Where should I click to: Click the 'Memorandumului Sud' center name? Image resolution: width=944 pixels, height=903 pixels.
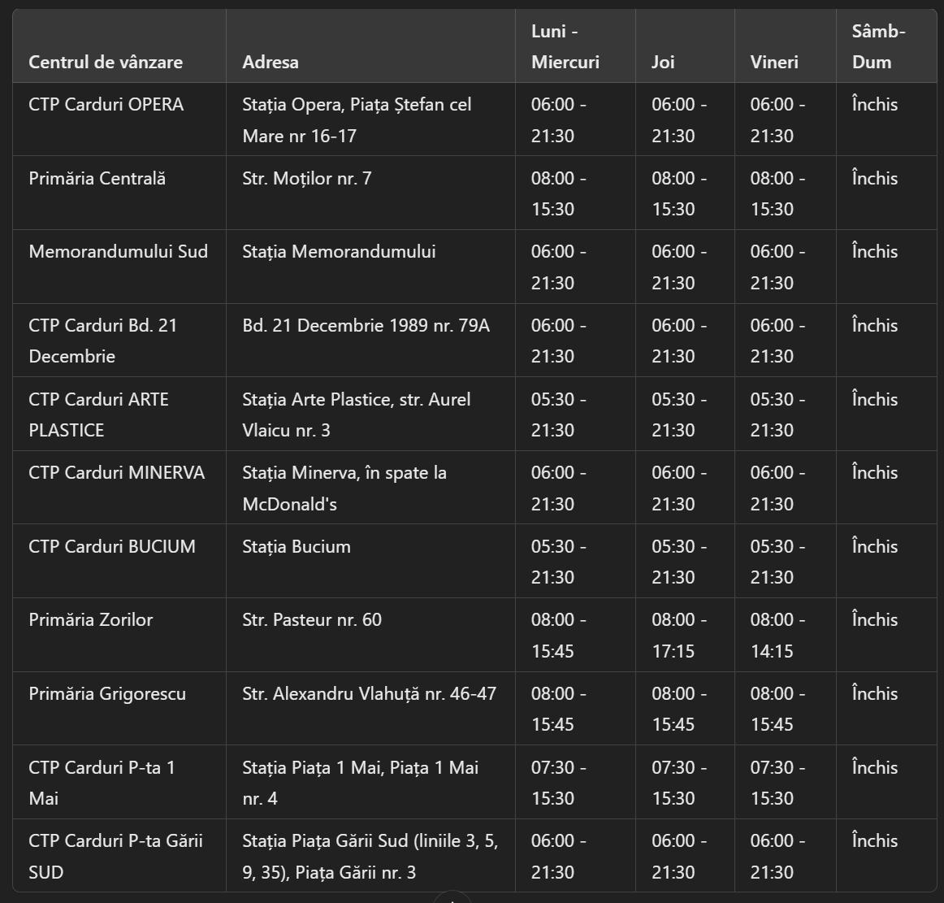119,252
